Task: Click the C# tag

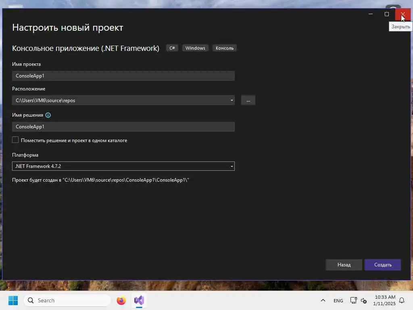Action: click(172, 48)
